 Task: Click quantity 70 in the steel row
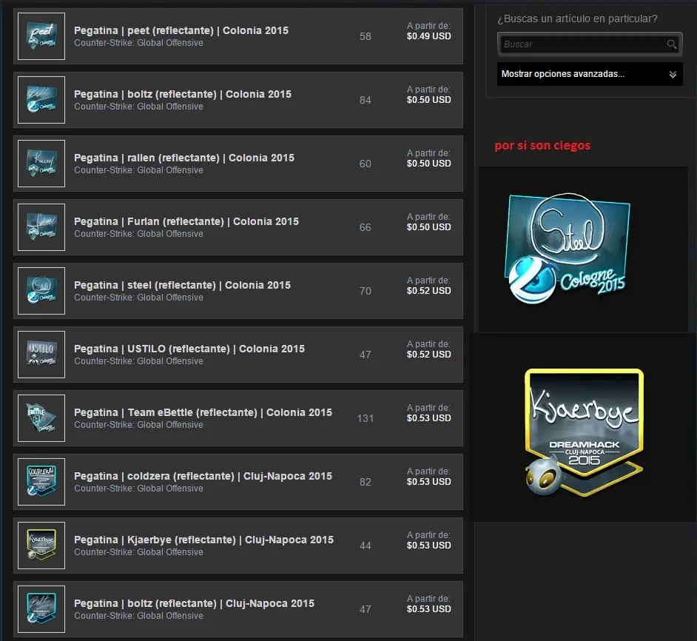tap(365, 291)
